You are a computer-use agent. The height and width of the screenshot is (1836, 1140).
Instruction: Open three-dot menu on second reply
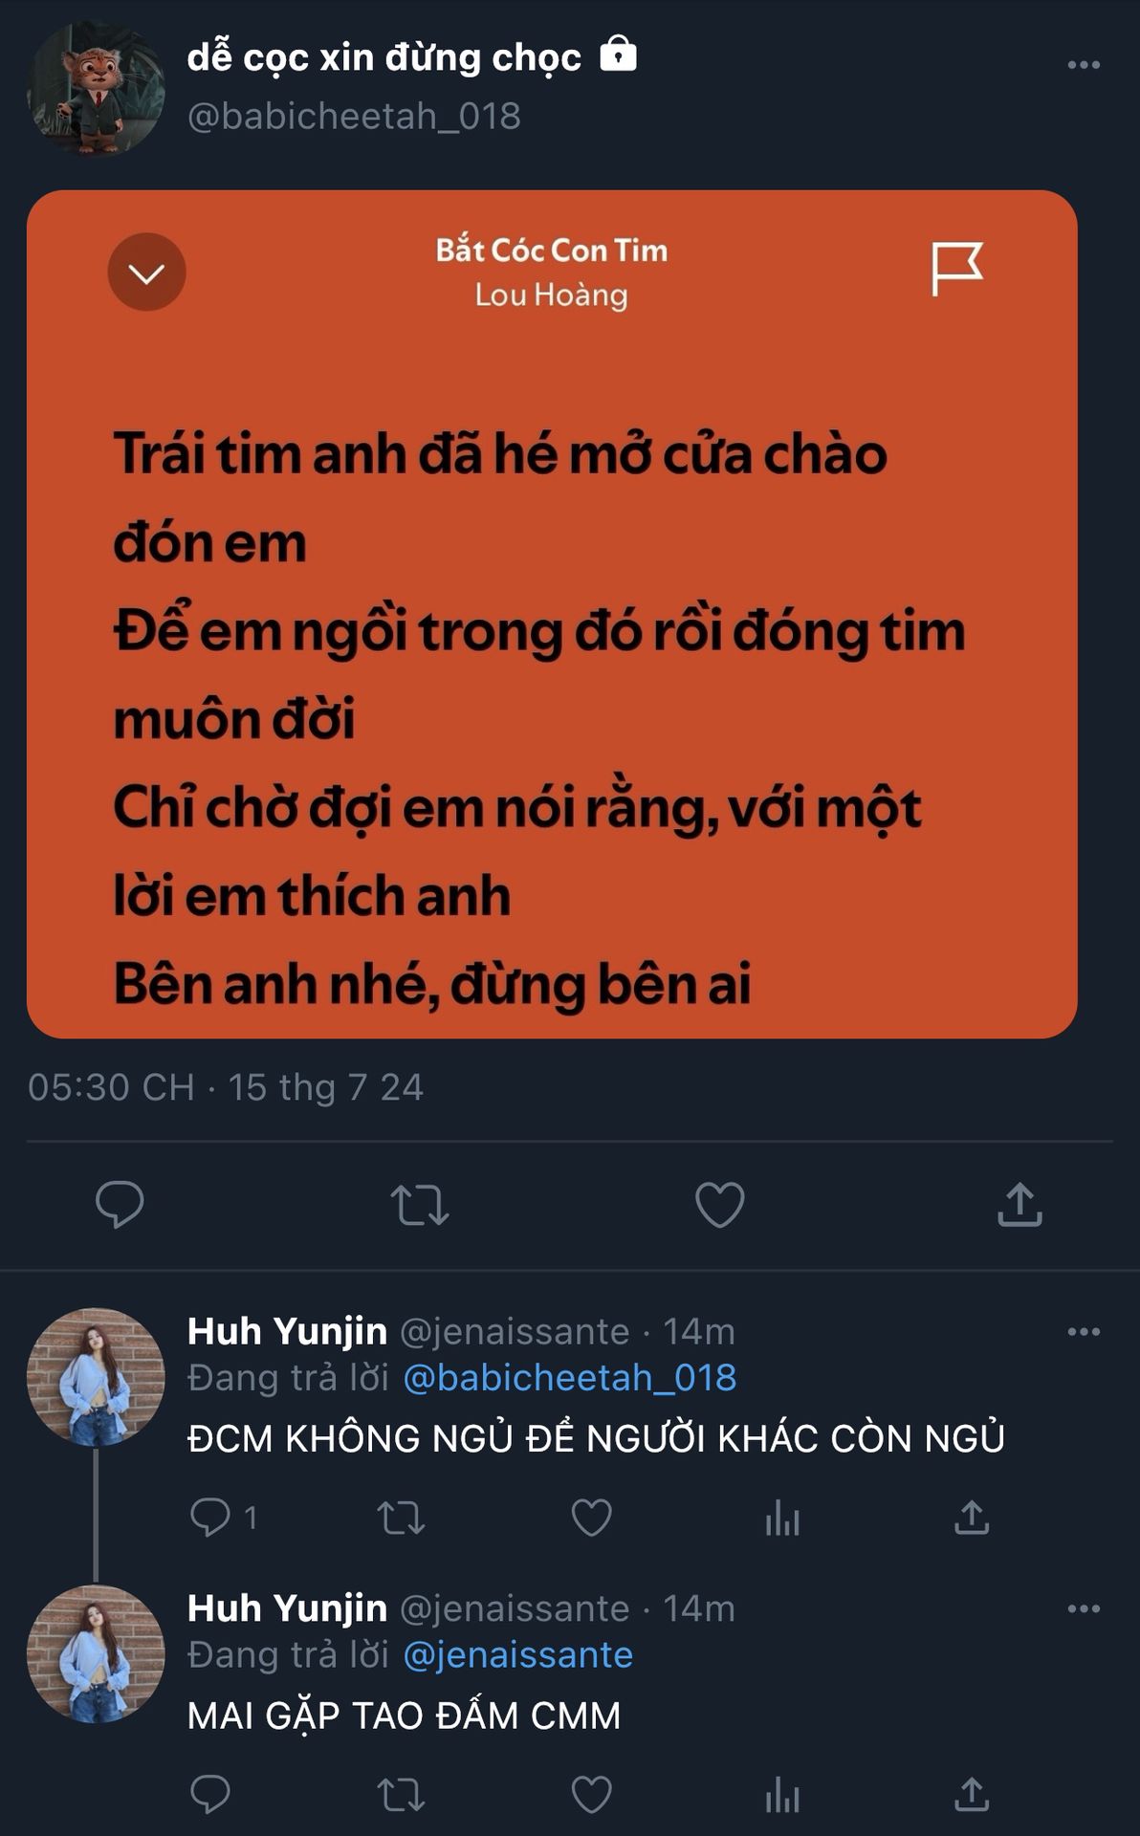(x=1084, y=1608)
